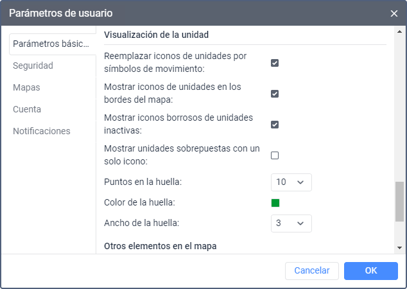Open the Notificaciones settings tab

click(x=42, y=131)
